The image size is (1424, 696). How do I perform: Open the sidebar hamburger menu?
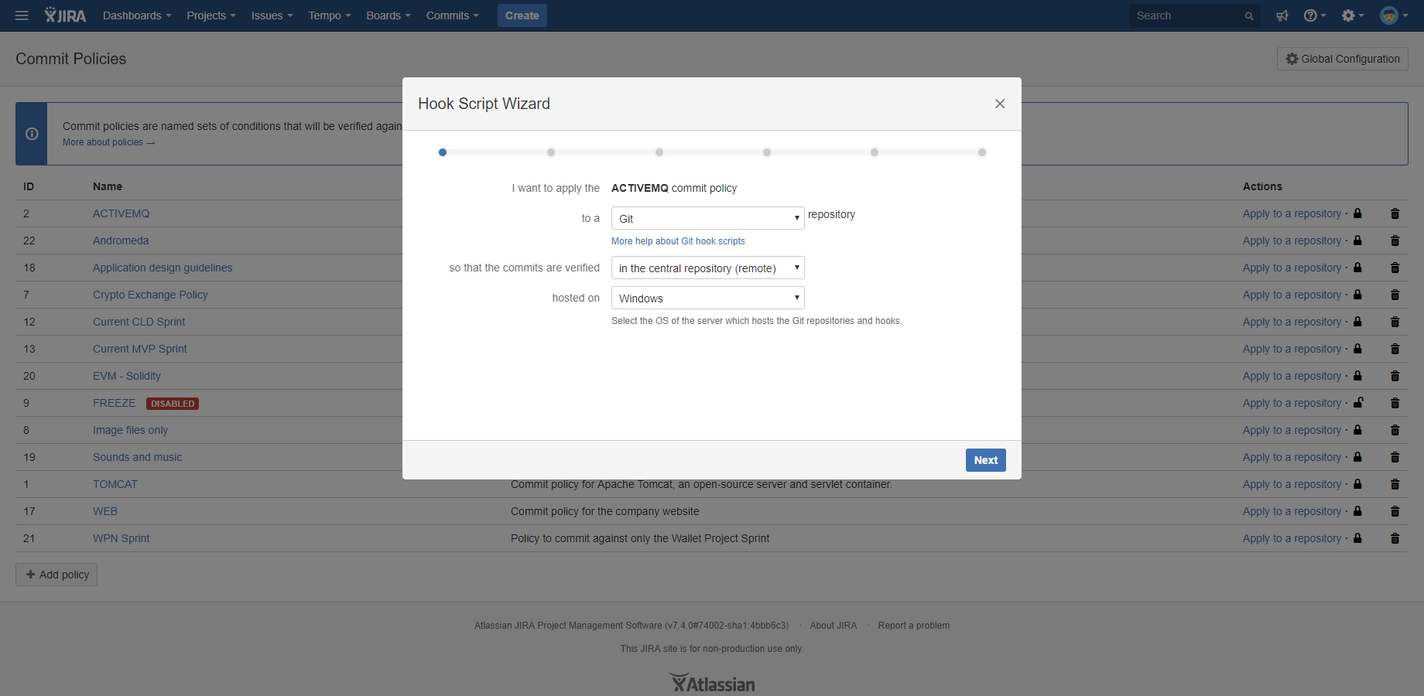22,15
